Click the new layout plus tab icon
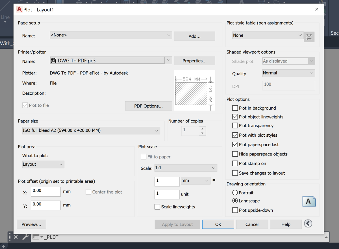The width and height of the screenshot is (339, 249). click(x=4, y=247)
